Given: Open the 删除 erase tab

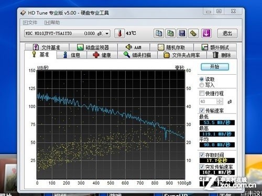Looking at the screenshot, I should (222, 55).
